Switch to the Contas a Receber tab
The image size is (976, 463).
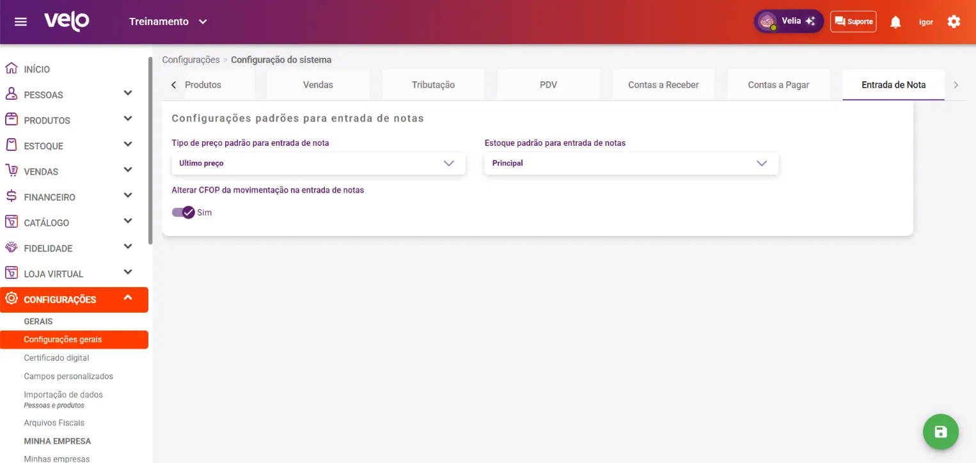pyautogui.click(x=663, y=85)
